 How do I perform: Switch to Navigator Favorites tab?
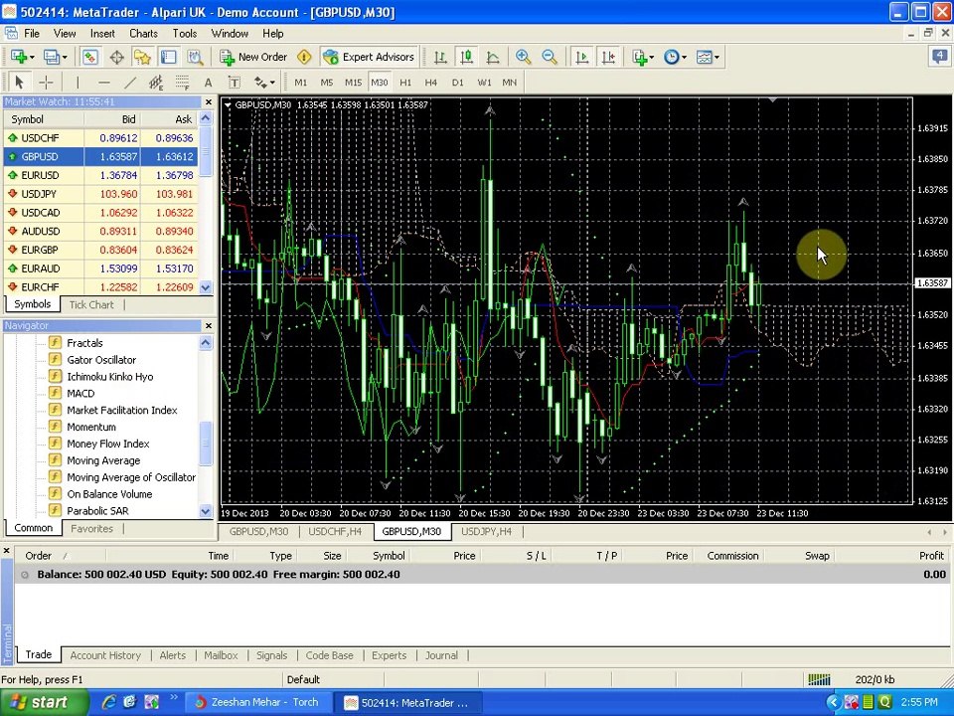[x=91, y=528]
